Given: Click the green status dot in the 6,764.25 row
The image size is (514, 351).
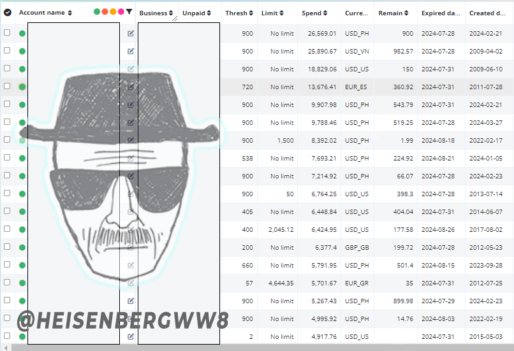Looking at the screenshot, I should (22, 194).
